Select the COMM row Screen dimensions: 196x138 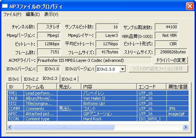[98, 109]
